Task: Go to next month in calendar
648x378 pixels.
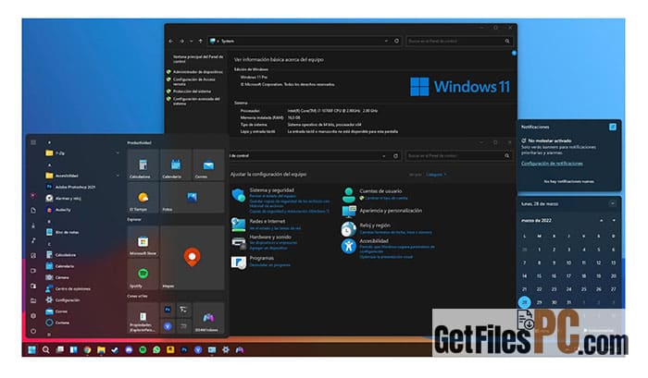Action: tap(614, 220)
